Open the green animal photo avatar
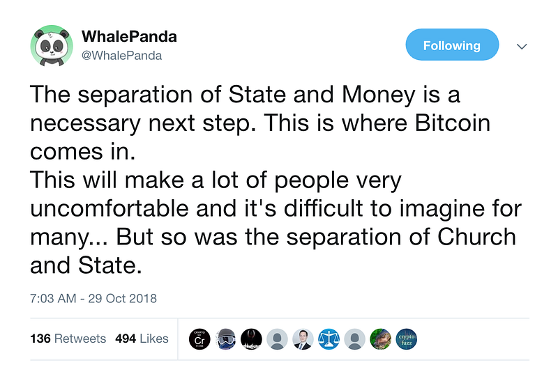 (380, 339)
